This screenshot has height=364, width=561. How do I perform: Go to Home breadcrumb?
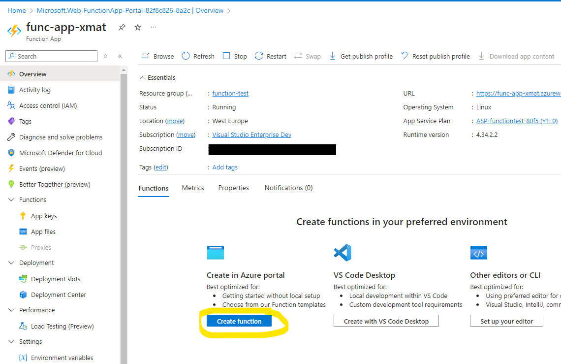coord(16,10)
